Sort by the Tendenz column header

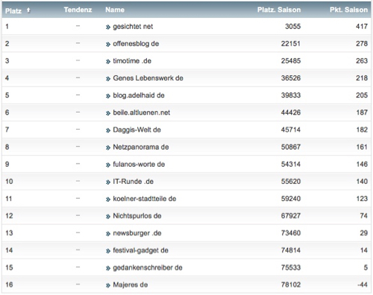pyautogui.click(x=78, y=10)
